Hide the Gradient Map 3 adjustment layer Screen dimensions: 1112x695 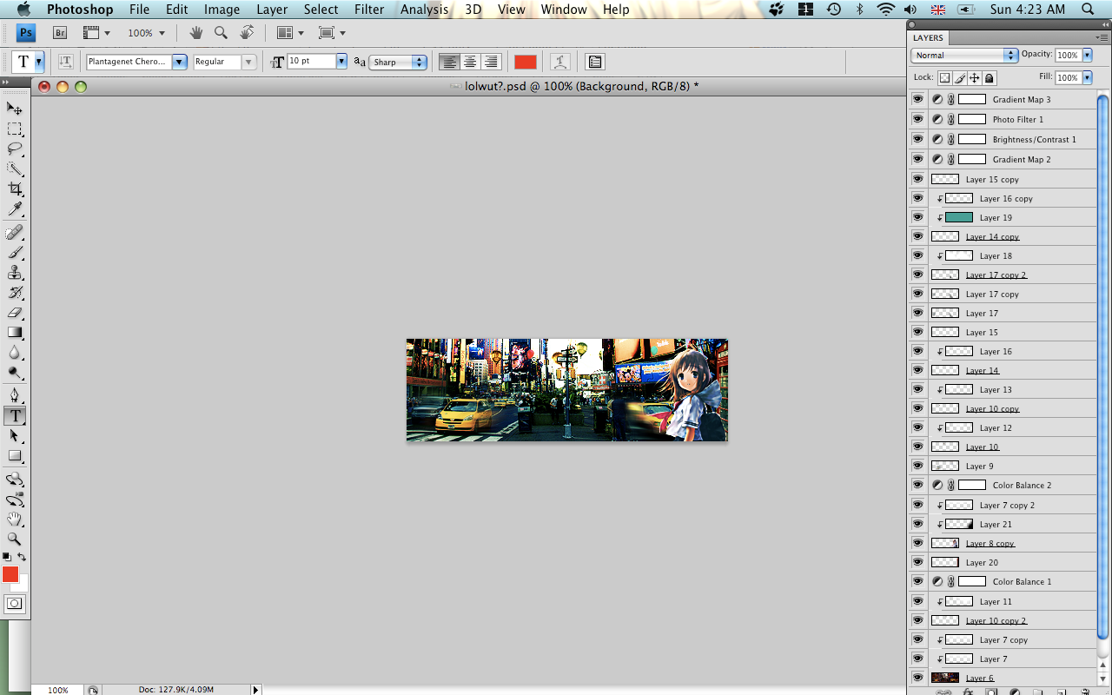(917, 98)
